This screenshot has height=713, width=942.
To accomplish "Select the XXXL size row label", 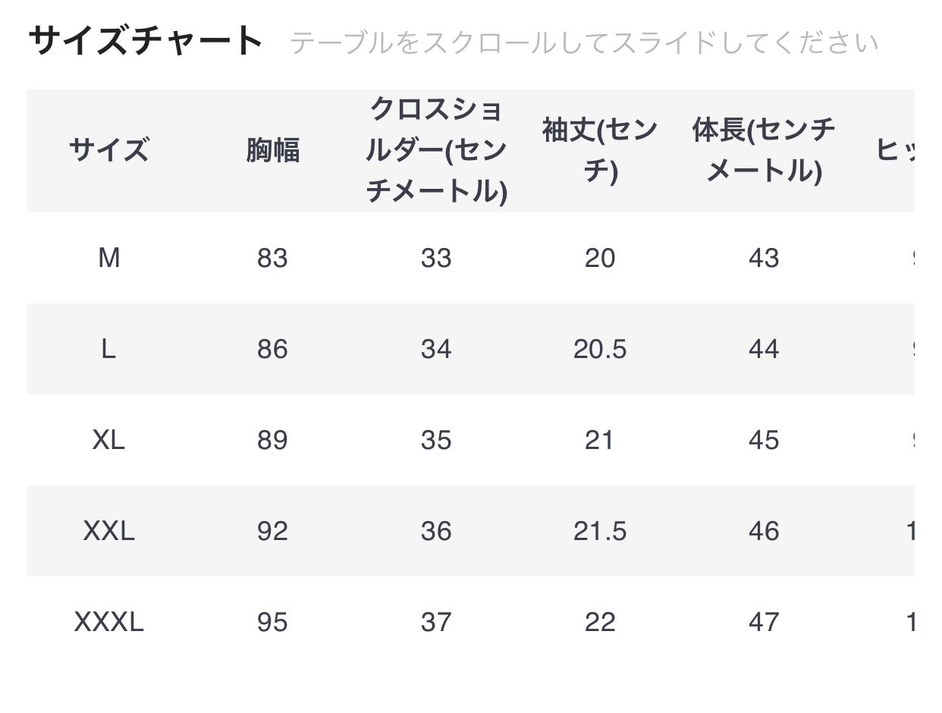I will [108, 622].
